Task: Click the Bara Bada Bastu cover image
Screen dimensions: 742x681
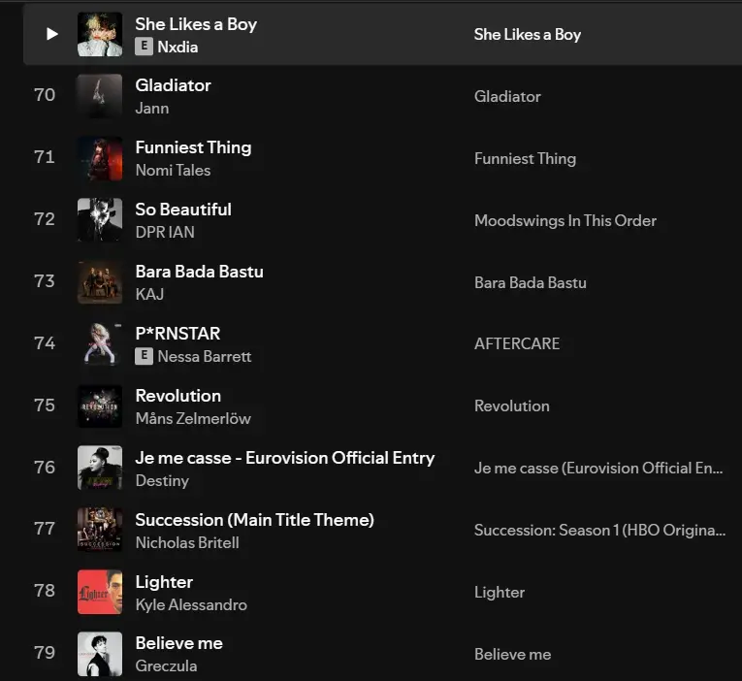Action: (100, 282)
